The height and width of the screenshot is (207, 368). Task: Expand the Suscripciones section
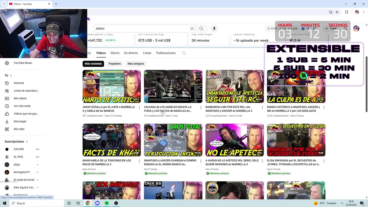click(16, 141)
